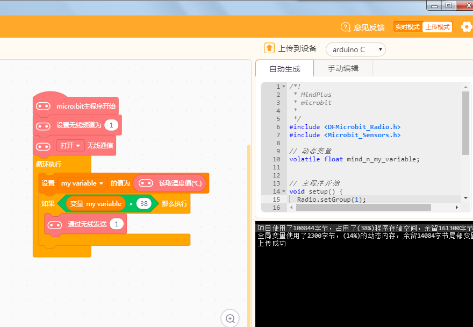Click console line starting 全局变量使用了2300字节

click(x=365, y=236)
